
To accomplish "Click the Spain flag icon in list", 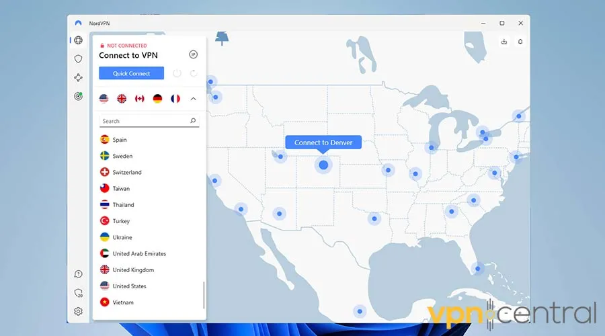I will (x=105, y=140).
